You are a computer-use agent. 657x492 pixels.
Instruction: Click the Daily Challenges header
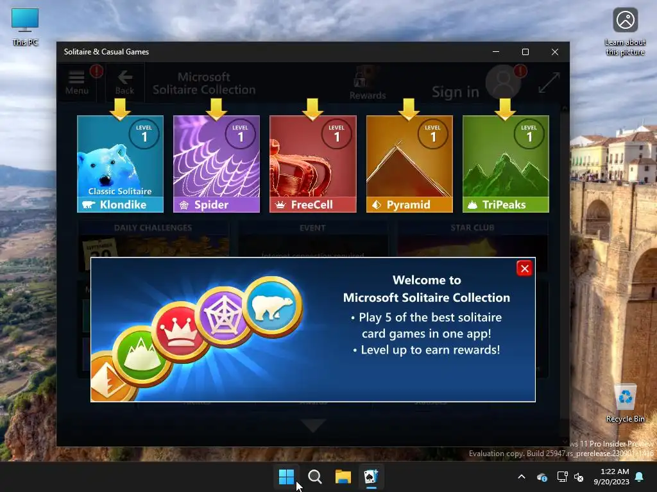(x=153, y=227)
